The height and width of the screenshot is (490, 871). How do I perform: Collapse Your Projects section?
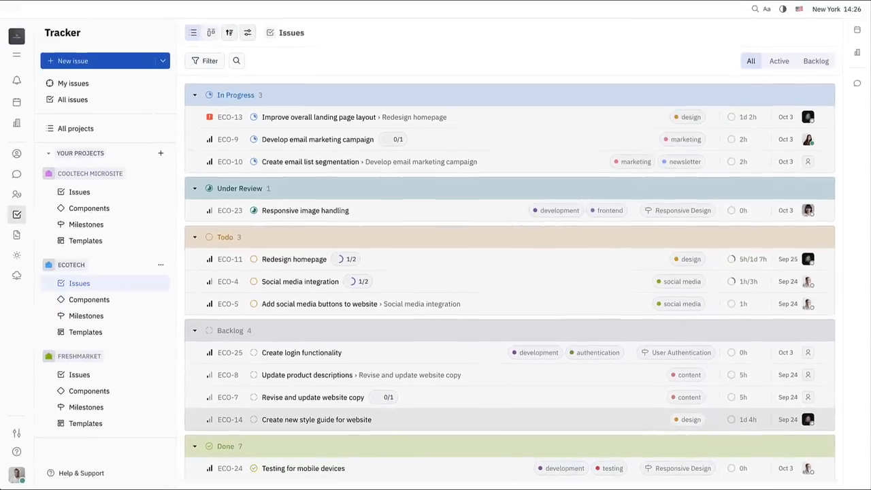pos(48,153)
